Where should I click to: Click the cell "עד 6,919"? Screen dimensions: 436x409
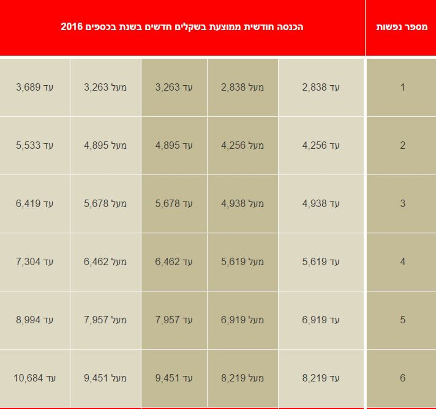tap(321, 320)
